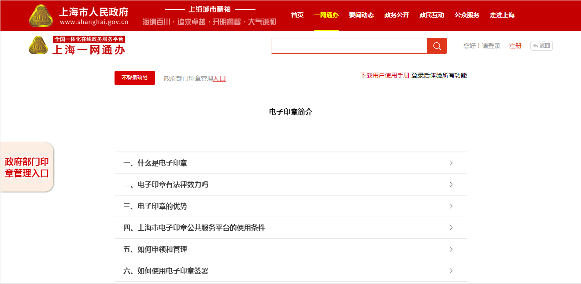The height and width of the screenshot is (284, 581).
Task: Open the floating 政府部门印章管理入口 side panel
Action: [27, 167]
